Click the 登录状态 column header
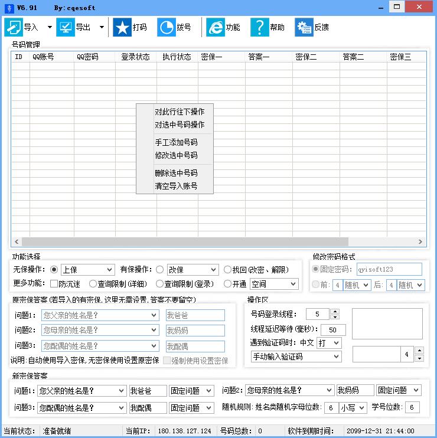437x438 pixels. click(135, 57)
